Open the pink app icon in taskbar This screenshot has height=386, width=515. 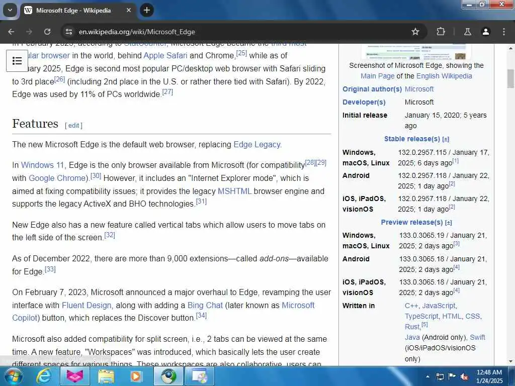[75, 376]
